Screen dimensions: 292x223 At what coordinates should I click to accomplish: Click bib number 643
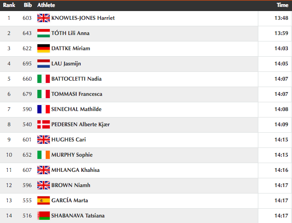click(x=27, y=33)
